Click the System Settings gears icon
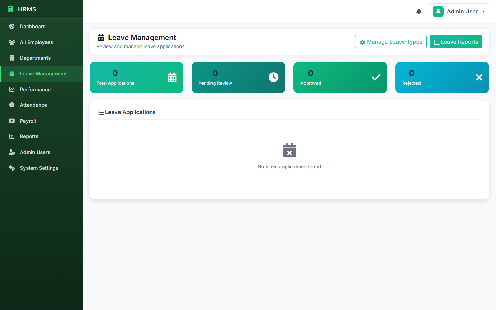 pos(12,168)
